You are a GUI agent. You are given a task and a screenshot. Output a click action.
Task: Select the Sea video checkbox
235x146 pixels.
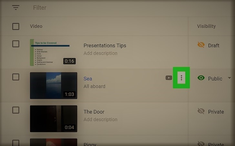(16, 77)
